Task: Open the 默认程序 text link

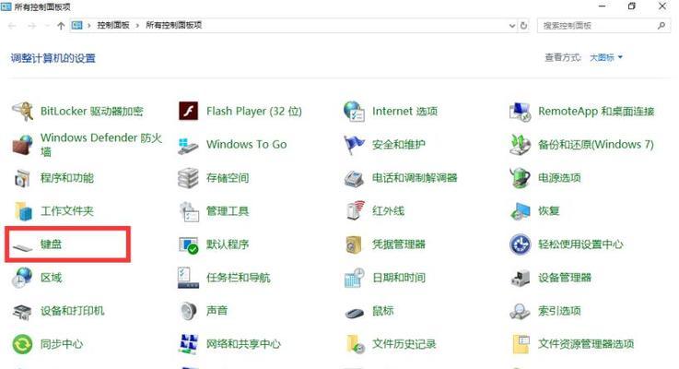Action: point(228,244)
